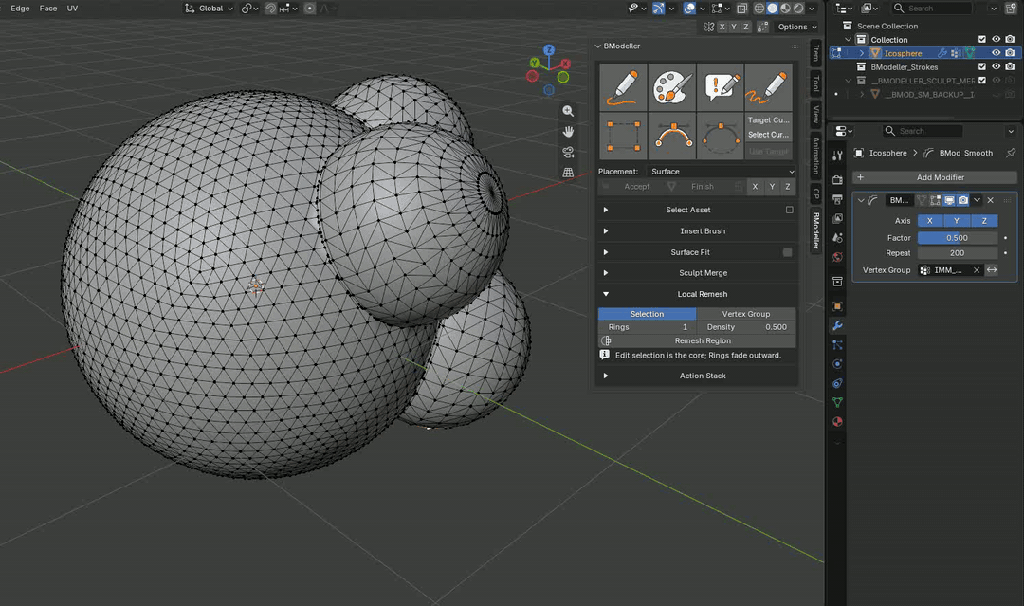Click Target Cu... button
The image size is (1024, 606).
[x=769, y=120]
